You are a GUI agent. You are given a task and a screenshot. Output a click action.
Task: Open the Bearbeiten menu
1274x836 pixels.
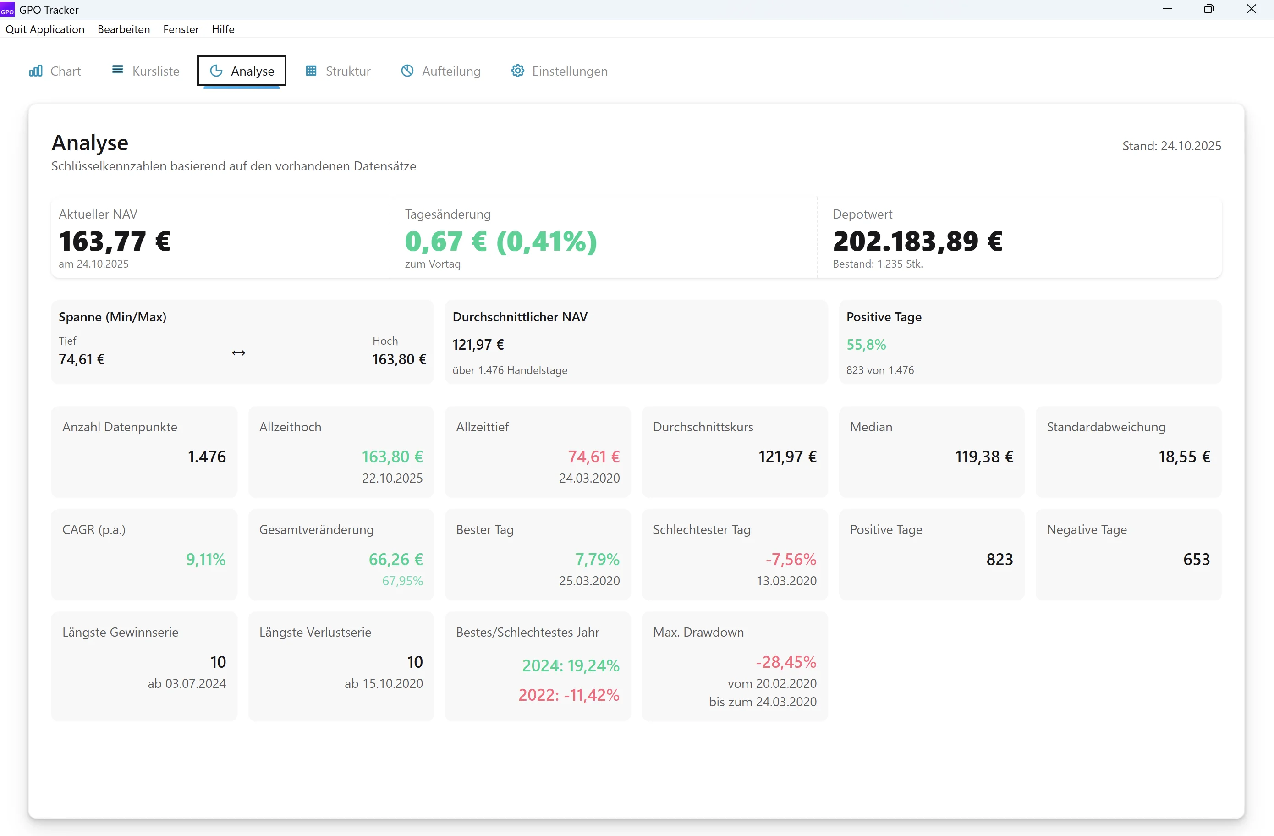click(x=124, y=29)
